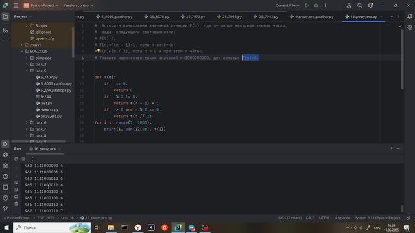Toggle Project tool window folder icon
The width and height of the screenshot is (415, 233).
click(x=5, y=17)
